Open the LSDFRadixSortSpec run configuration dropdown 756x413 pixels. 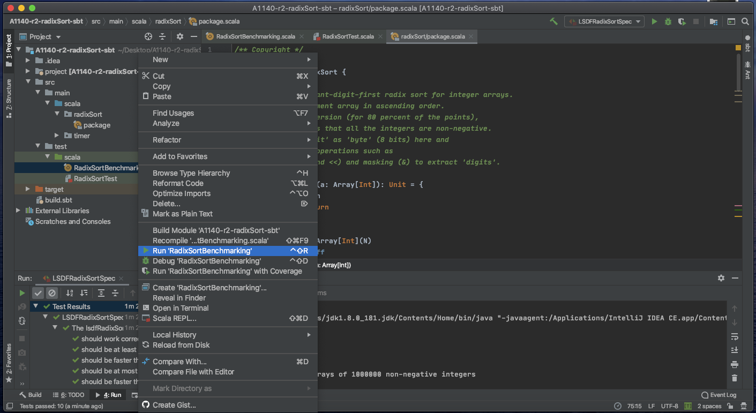coord(604,21)
